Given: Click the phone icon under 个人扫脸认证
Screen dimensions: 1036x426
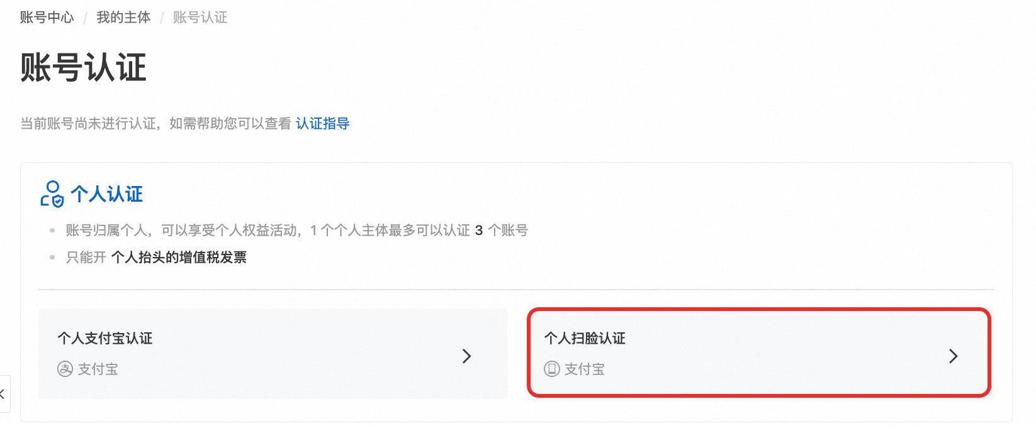Looking at the screenshot, I should [x=551, y=369].
